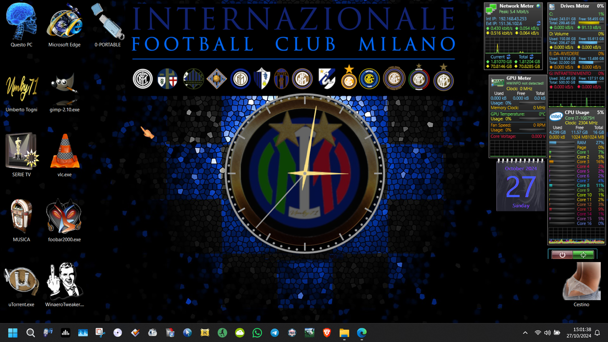The width and height of the screenshot is (608, 342).
Task: Open Windows Search from the taskbar
Action: click(x=30, y=332)
